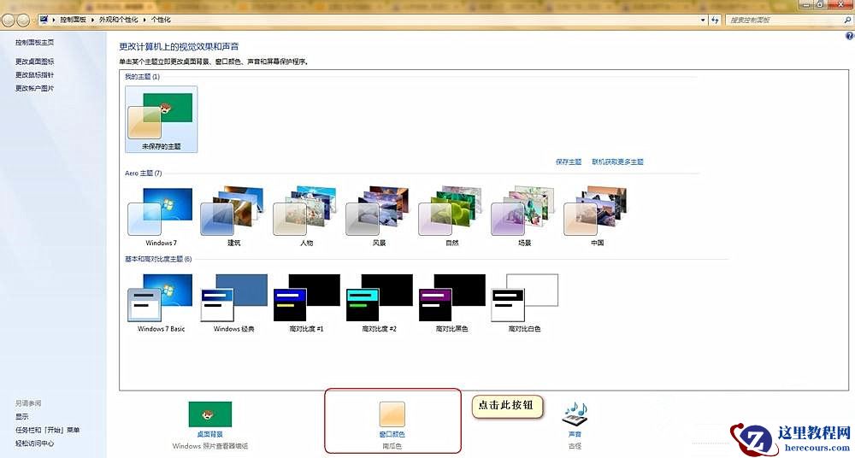Viewport: 855px width, 458px height.
Task: Click the Forward navigation button
Action: pyautogui.click(x=23, y=21)
